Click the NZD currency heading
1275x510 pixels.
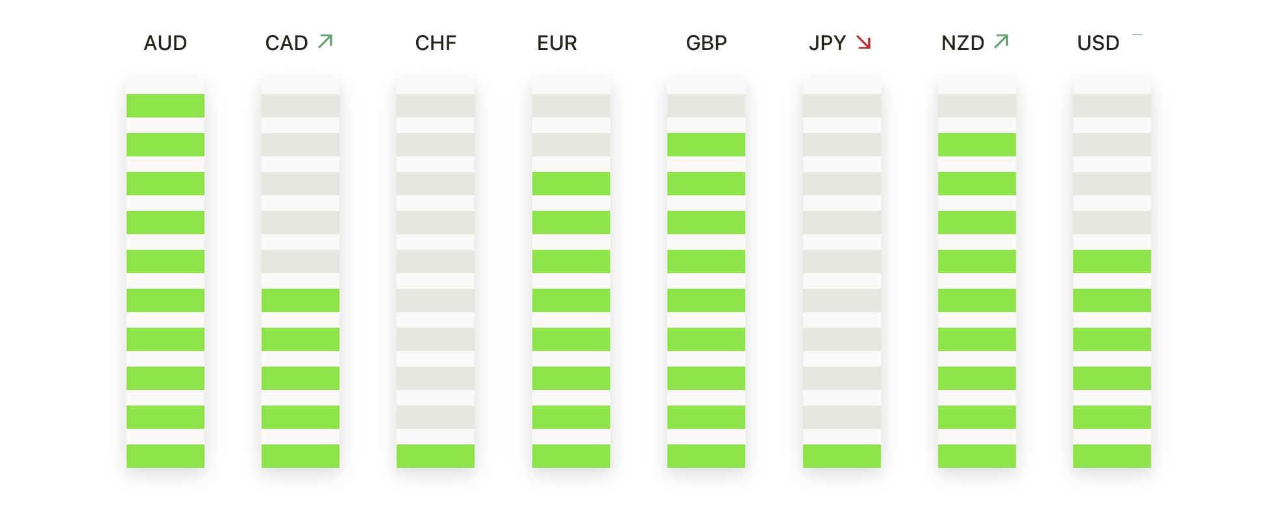[x=963, y=43]
